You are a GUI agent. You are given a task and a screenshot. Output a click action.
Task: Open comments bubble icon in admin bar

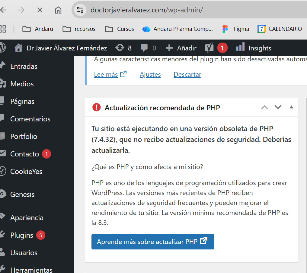point(144,48)
